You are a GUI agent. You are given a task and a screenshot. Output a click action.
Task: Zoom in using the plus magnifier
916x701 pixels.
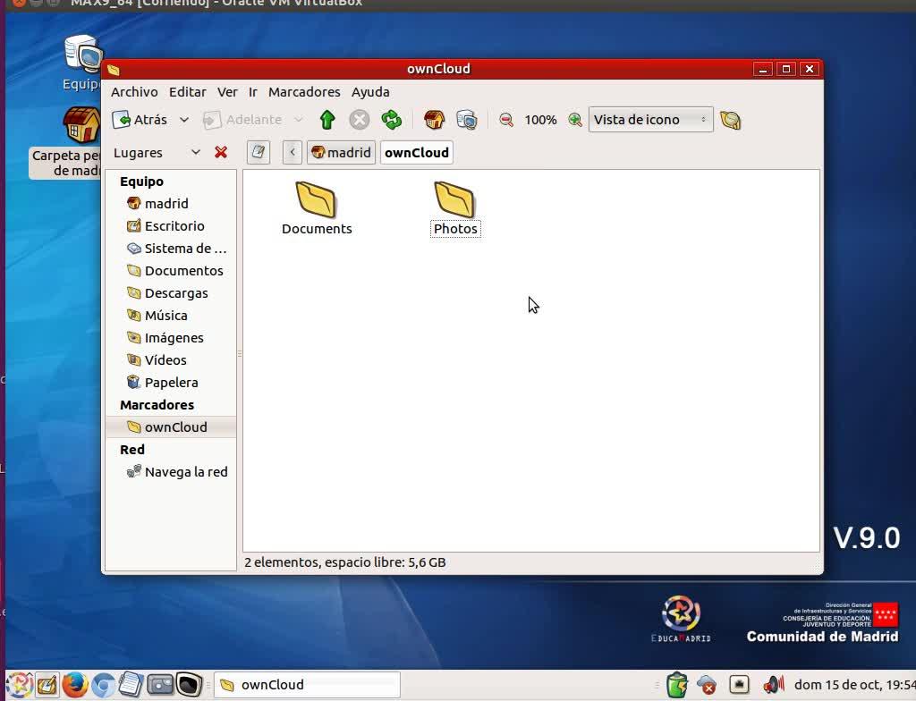click(575, 120)
